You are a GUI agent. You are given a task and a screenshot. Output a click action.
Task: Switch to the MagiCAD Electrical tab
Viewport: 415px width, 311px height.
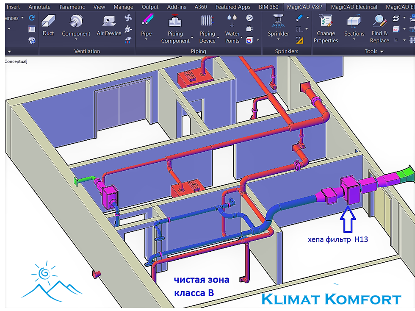354,7
